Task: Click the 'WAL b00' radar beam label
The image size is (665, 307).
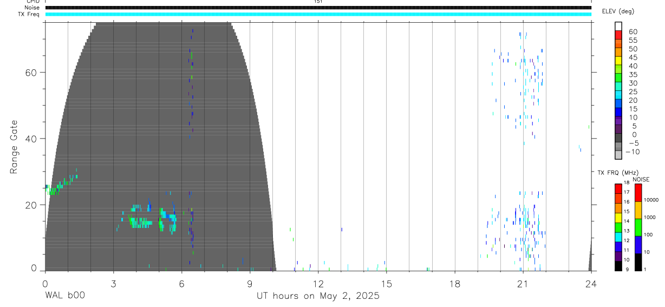Action: pyautogui.click(x=64, y=296)
